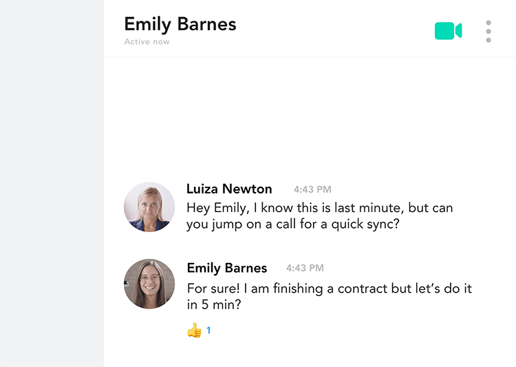The height and width of the screenshot is (367, 516).
Task: Click the gray left sidebar panel
Action: pyautogui.click(x=52, y=183)
